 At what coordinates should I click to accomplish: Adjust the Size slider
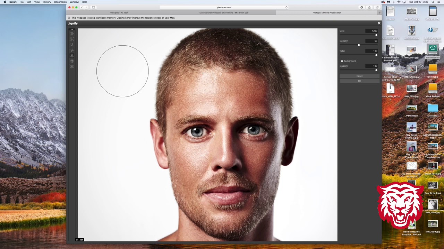click(359, 35)
